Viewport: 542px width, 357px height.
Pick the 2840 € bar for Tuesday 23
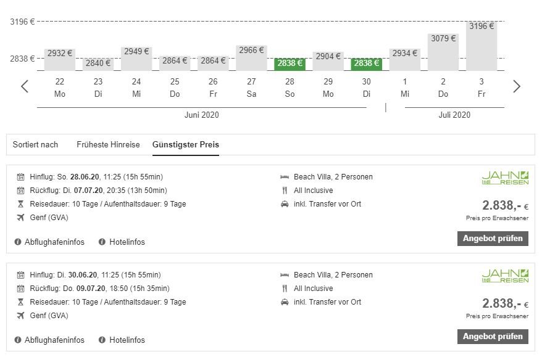pos(98,64)
